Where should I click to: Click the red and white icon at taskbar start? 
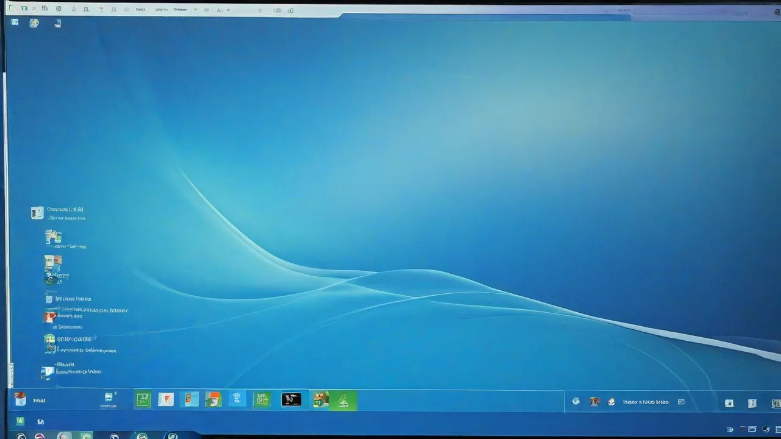[20, 399]
